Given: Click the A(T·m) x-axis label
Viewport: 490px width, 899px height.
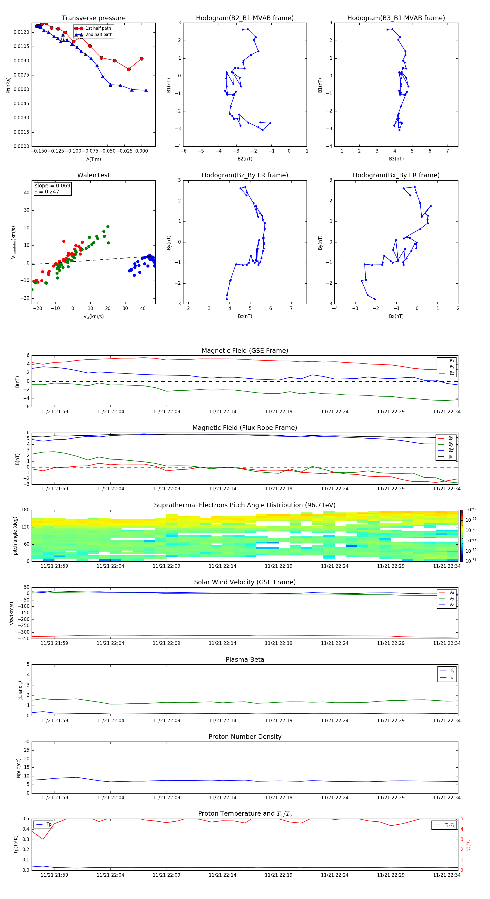Looking at the screenshot, I should coord(93,159).
